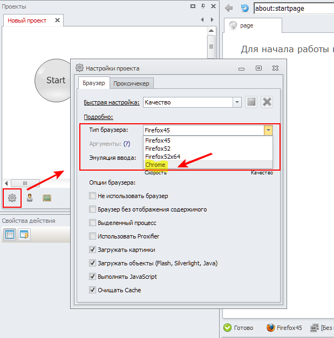
Task: Select Firefox45 from dropdown list
Action: tap(208, 140)
